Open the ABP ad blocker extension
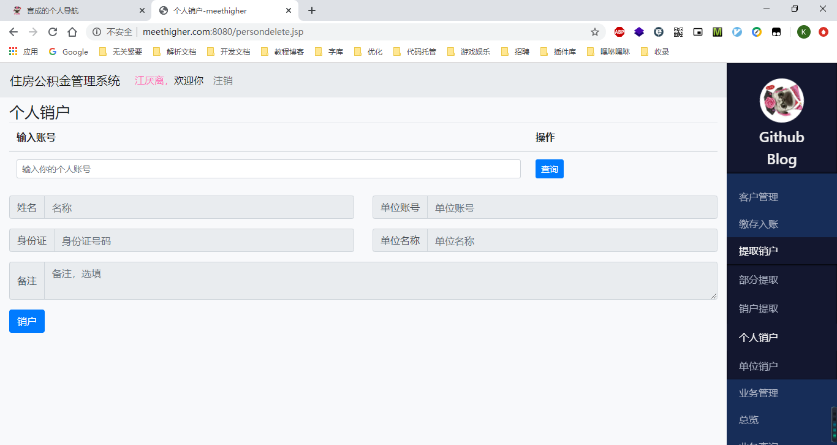The height and width of the screenshot is (445, 837). [x=619, y=32]
